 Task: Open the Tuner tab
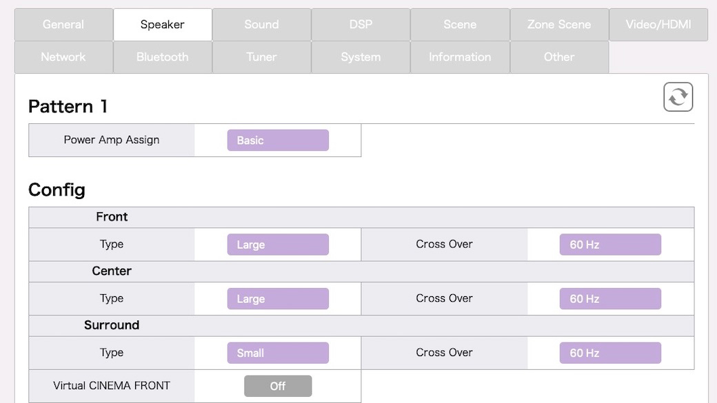(x=261, y=57)
